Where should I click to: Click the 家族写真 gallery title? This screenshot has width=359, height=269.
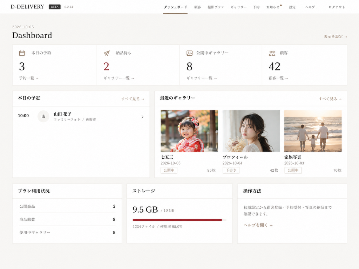pos(293,157)
